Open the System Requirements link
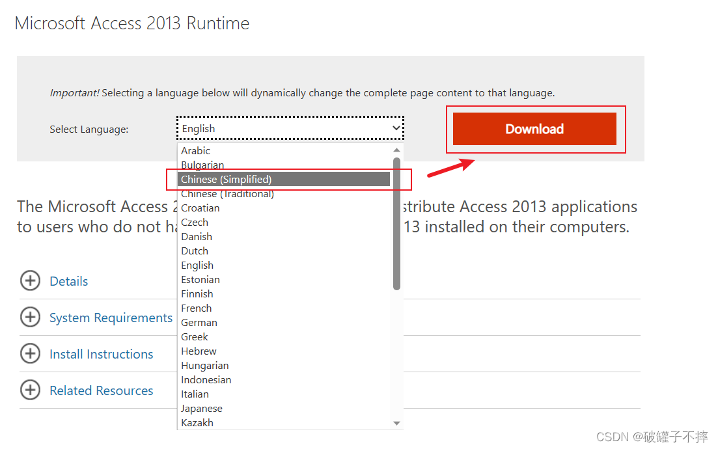Image resolution: width=718 pixels, height=449 pixels. point(111,318)
